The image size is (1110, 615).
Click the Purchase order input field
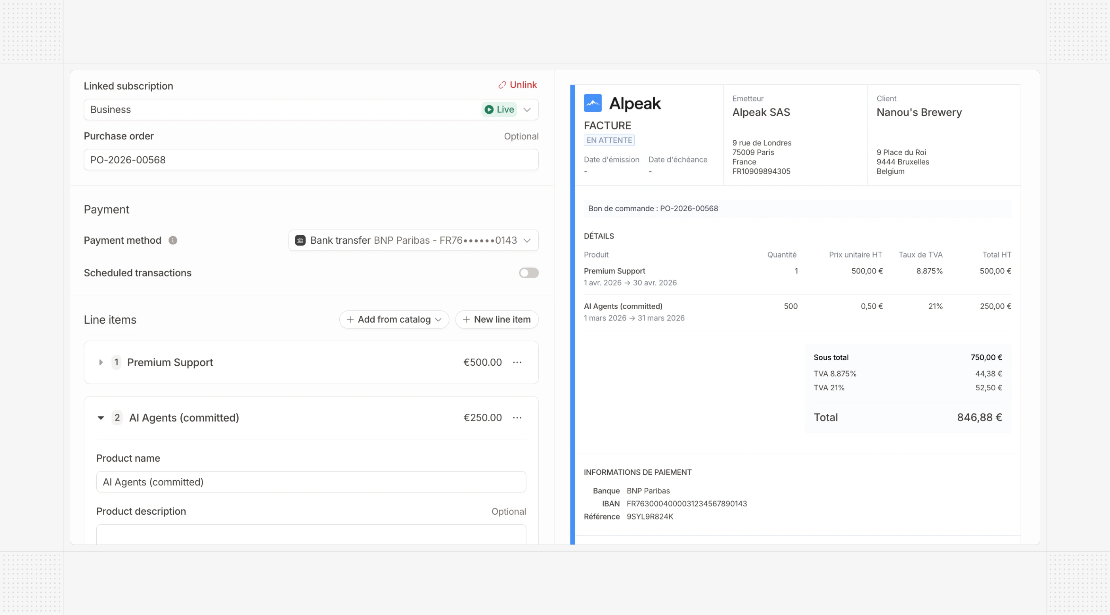[311, 160]
